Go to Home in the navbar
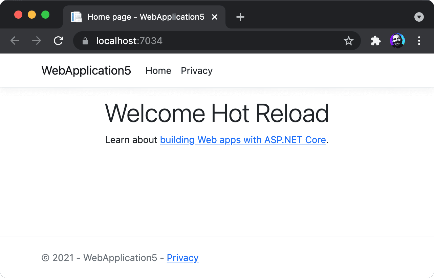This screenshot has height=278, width=434. pos(158,71)
